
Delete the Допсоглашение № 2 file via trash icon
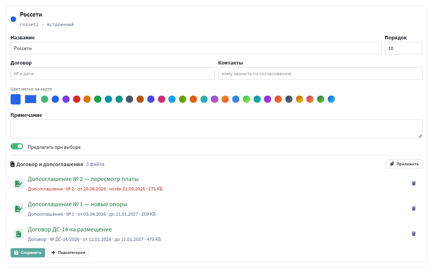(x=413, y=183)
